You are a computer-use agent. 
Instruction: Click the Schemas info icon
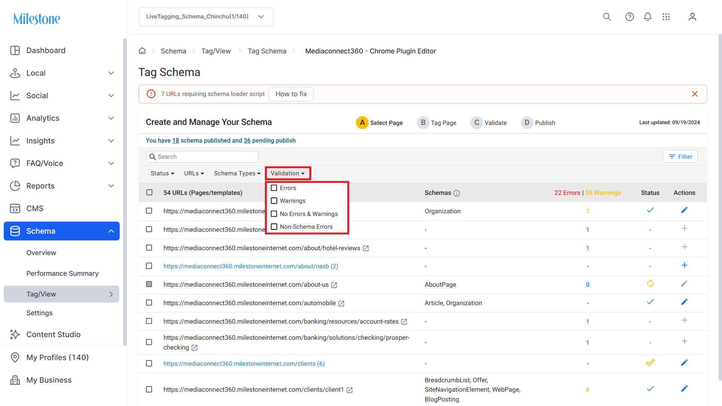click(456, 193)
